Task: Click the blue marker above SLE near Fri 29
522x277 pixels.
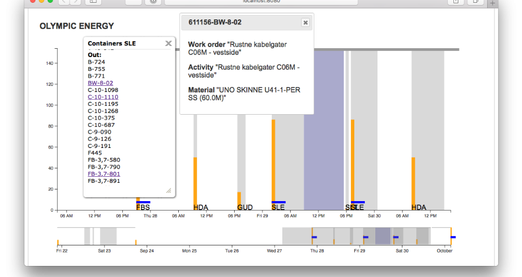Action: 278,202
